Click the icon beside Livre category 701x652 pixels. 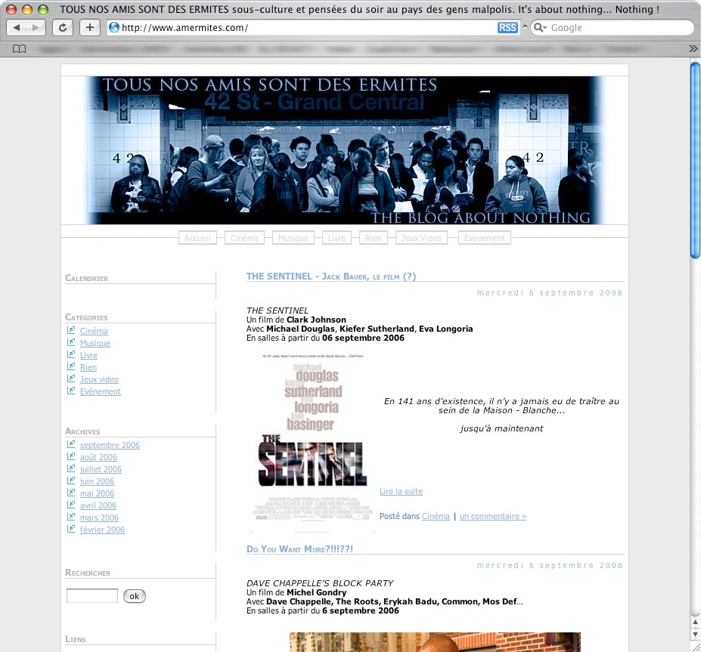[71, 354]
